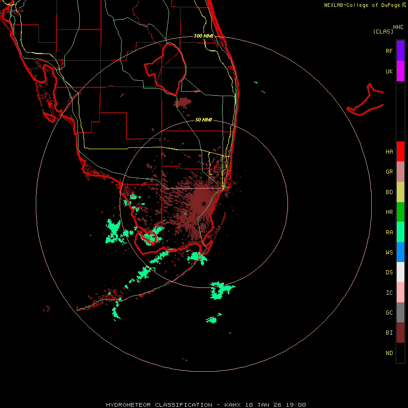Click the IC light pink legend swatch
This screenshot has width=408, height=408.
coord(400,292)
